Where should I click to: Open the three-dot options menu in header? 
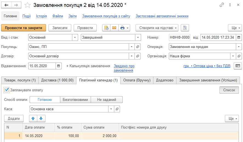click(x=230, y=5)
